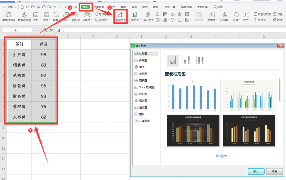Click 页眉和页脚 header and footer
The height and width of the screenshot is (180, 286).
coord(262,14)
